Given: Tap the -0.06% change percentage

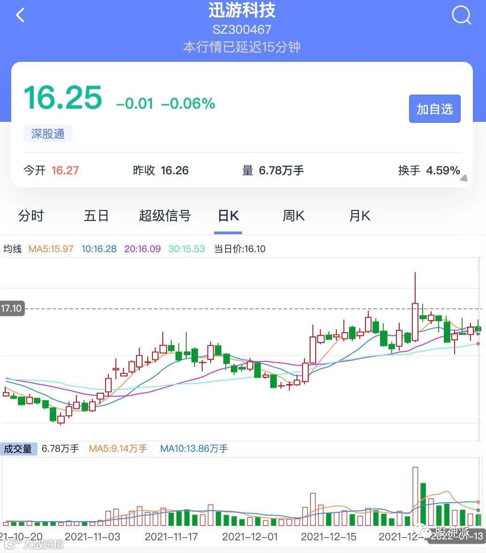Looking at the screenshot, I should point(188,104).
